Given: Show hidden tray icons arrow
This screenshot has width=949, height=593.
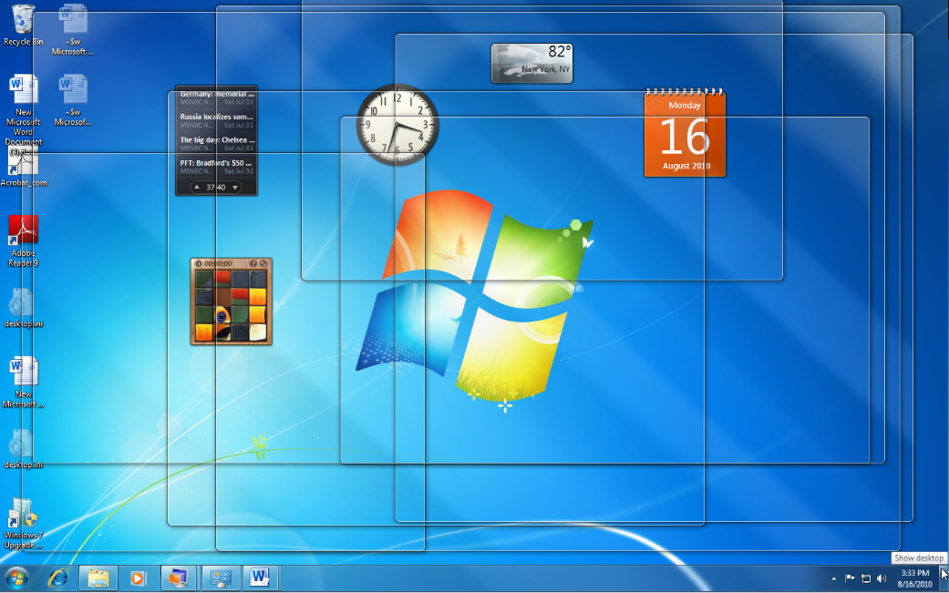Looking at the screenshot, I should pos(834,578).
